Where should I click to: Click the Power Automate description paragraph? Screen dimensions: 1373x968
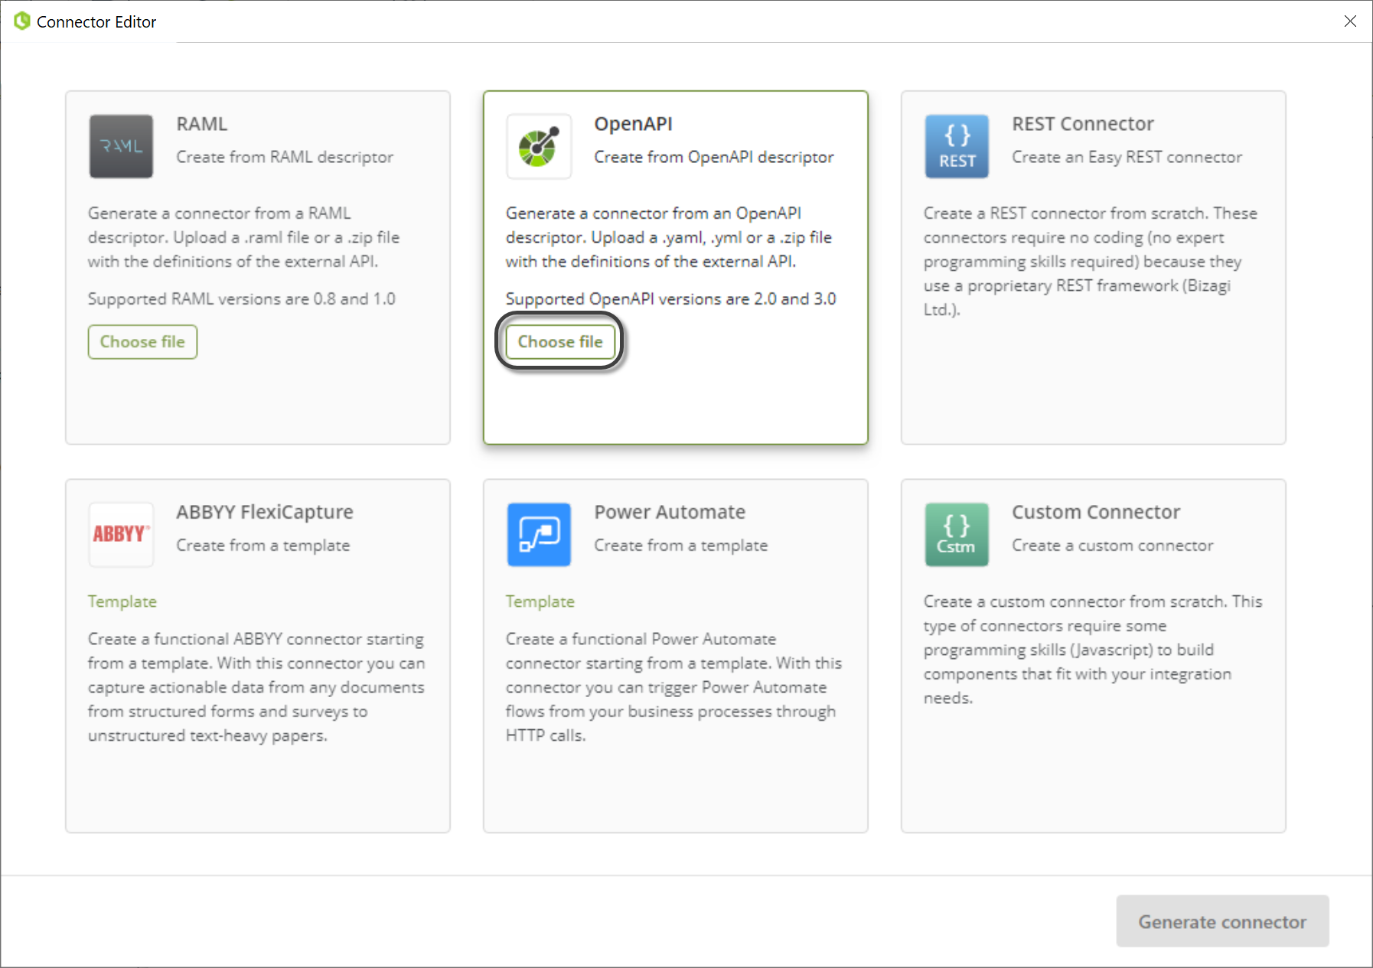(x=673, y=687)
